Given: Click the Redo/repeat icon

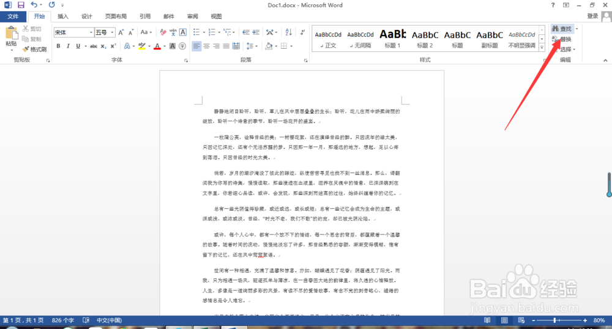Looking at the screenshot, I should tap(51, 5).
